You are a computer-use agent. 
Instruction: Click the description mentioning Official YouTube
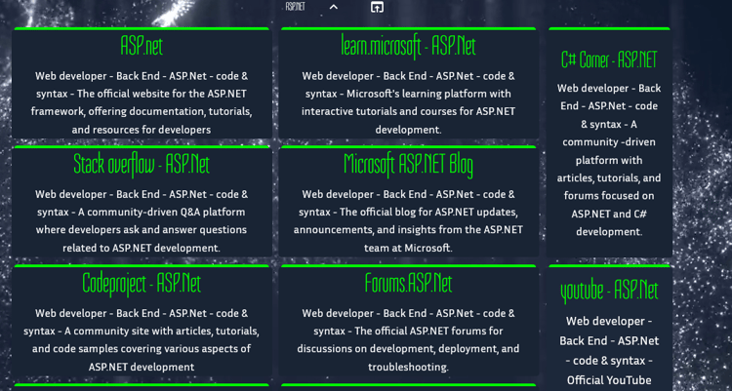click(x=609, y=351)
